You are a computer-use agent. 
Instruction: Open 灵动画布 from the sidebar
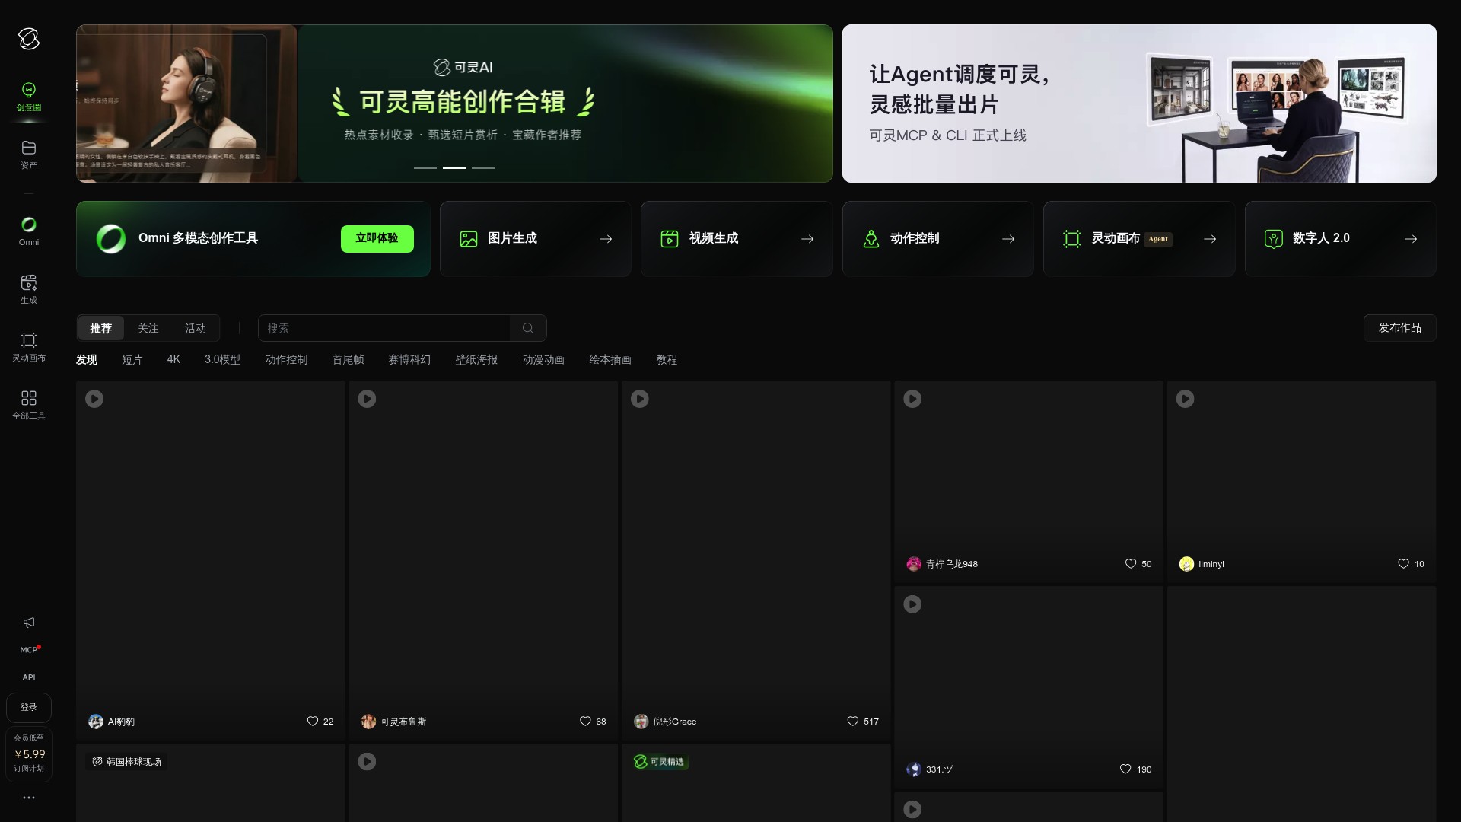pyautogui.click(x=29, y=347)
